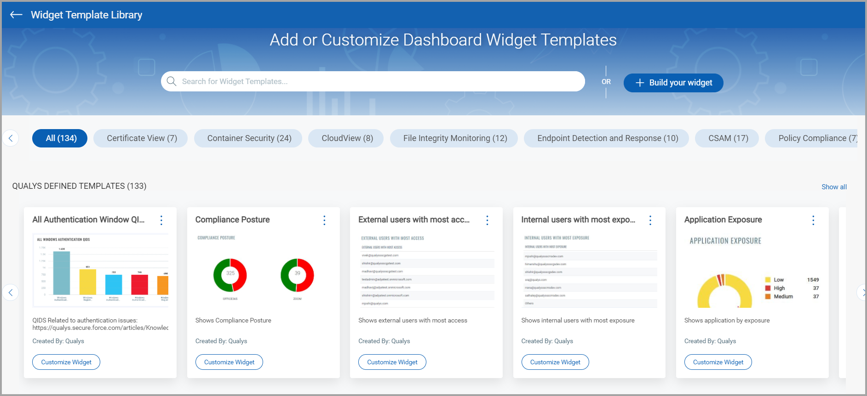Image resolution: width=867 pixels, height=396 pixels.
Task: Open External users with most access card's options menu
Action: (x=487, y=220)
